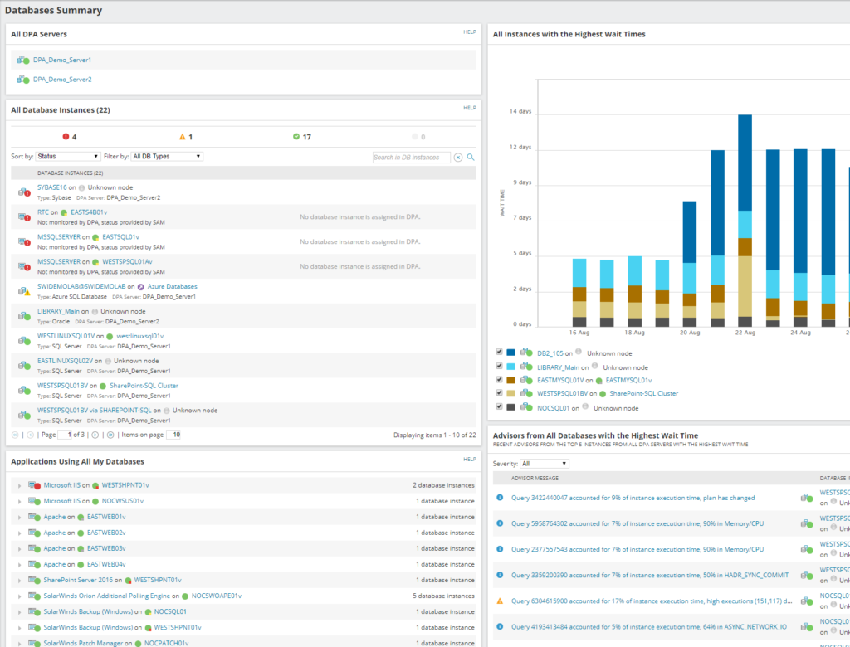Click the info icon for Query 4193413484 advisor

coord(500,627)
